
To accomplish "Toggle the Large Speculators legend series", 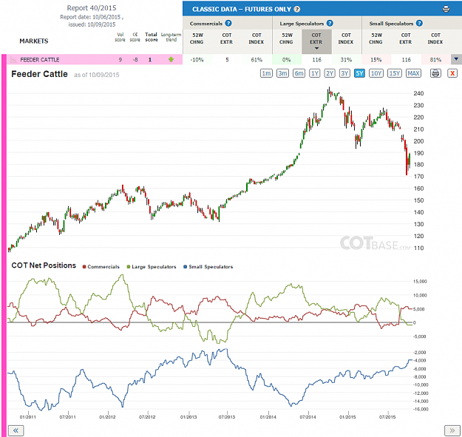I will click(151, 267).
